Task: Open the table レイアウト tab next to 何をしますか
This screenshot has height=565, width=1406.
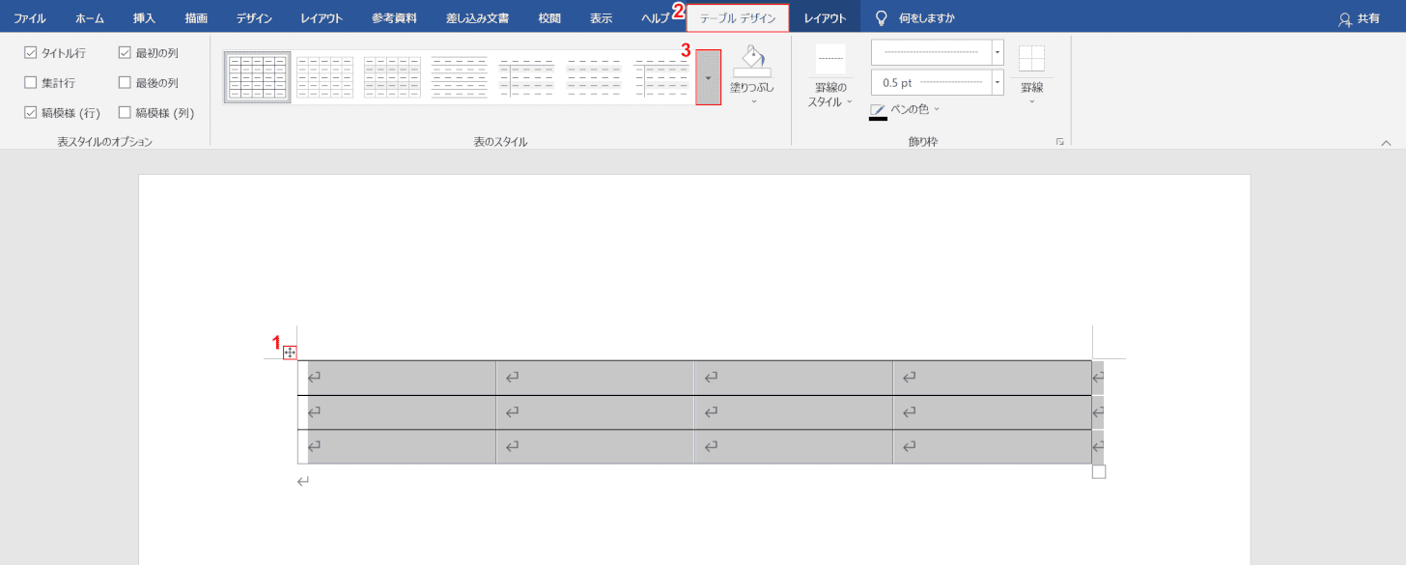Action: [826, 17]
